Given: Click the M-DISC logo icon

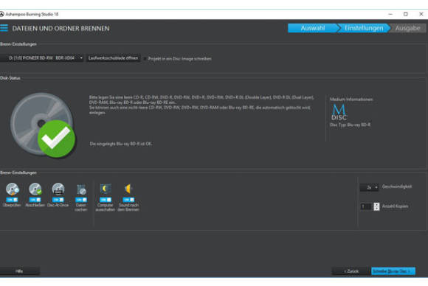Looking at the screenshot, I should [x=339, y=112].
